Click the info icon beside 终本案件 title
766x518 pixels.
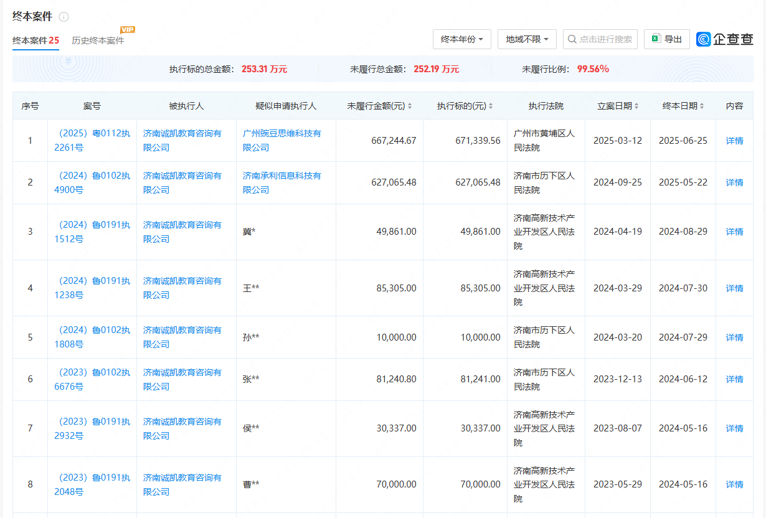pyautogui.click(x=64, y=17)
